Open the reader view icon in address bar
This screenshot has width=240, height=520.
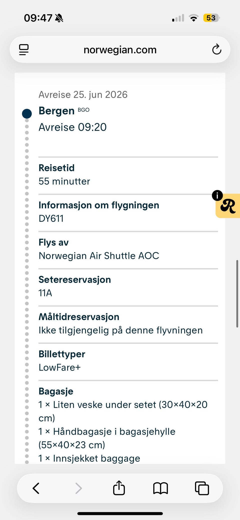tap(24, 49)
